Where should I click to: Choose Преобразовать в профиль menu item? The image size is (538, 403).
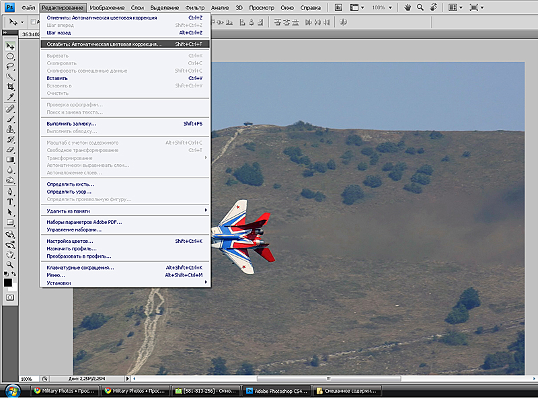(125, 256)
